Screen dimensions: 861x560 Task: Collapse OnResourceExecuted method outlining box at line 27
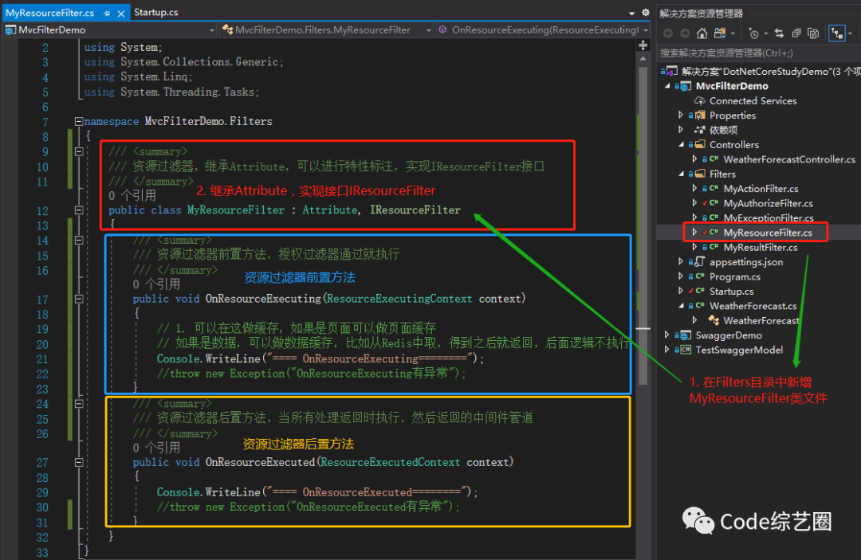(78, 462)
